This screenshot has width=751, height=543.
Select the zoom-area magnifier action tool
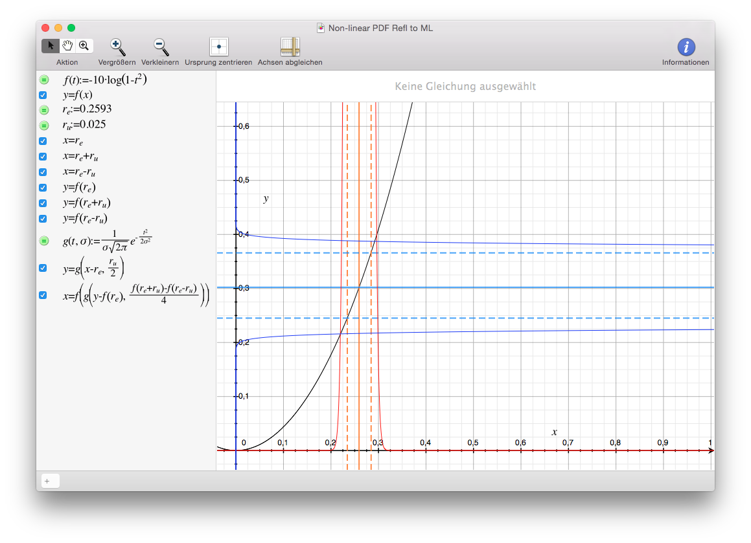84,45
